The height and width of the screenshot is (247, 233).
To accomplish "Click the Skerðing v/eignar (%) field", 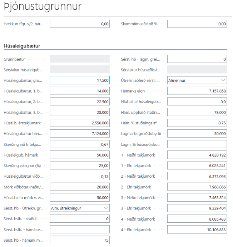I will coord(79,166).
